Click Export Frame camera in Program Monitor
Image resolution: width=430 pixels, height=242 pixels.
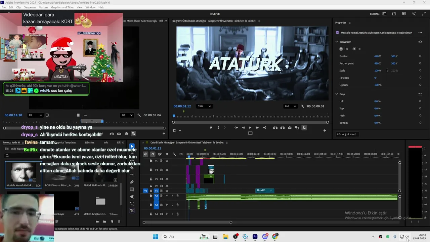[x=290, y=128]
